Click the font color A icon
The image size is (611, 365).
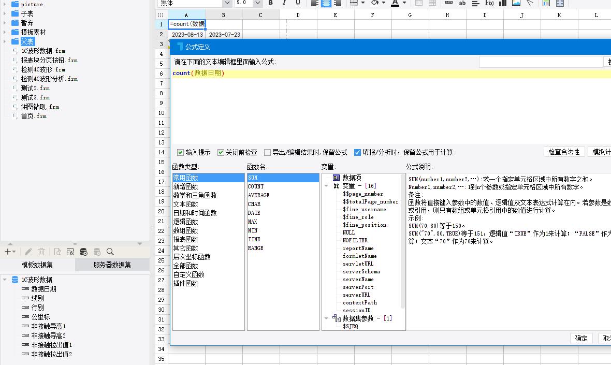point(395,3)
